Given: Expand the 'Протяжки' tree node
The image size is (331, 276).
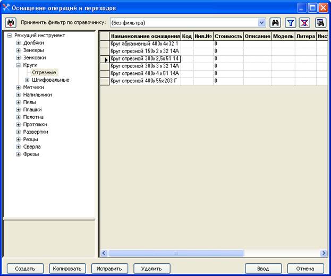Looking at the screenshot, I should point(19,124).
